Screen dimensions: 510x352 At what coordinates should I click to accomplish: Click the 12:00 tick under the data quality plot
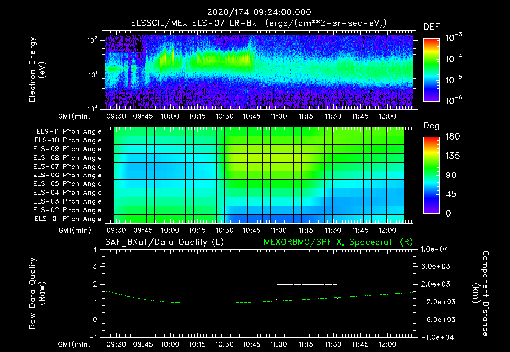387,344
